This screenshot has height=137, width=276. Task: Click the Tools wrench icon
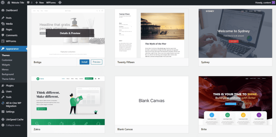point(3,97)
